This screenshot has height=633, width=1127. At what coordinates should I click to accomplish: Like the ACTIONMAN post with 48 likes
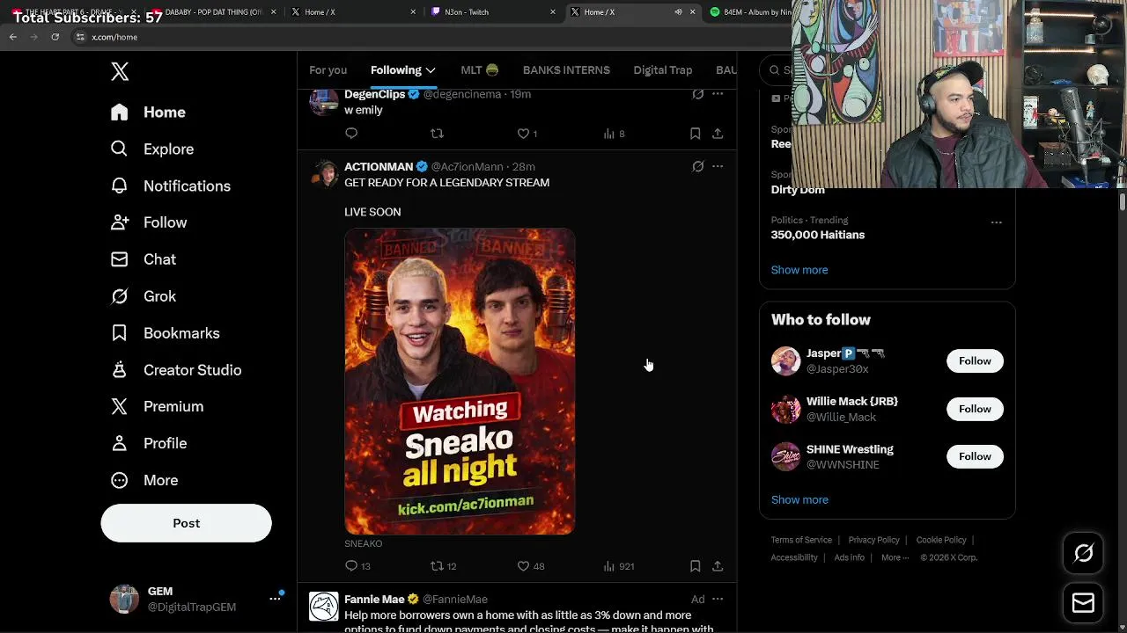[531, 566]
